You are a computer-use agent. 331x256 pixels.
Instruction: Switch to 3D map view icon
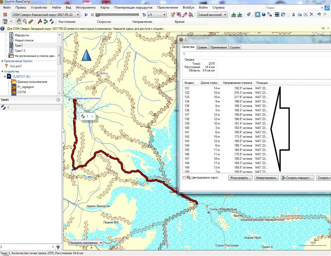click(264, 15)
